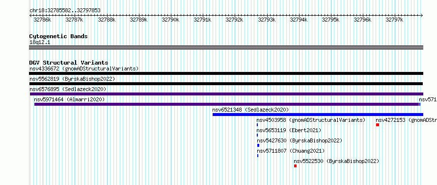Click the Cytogenetic Bands track title
Image resolution: width=437 pixels, height=185 pixels.
58,36
